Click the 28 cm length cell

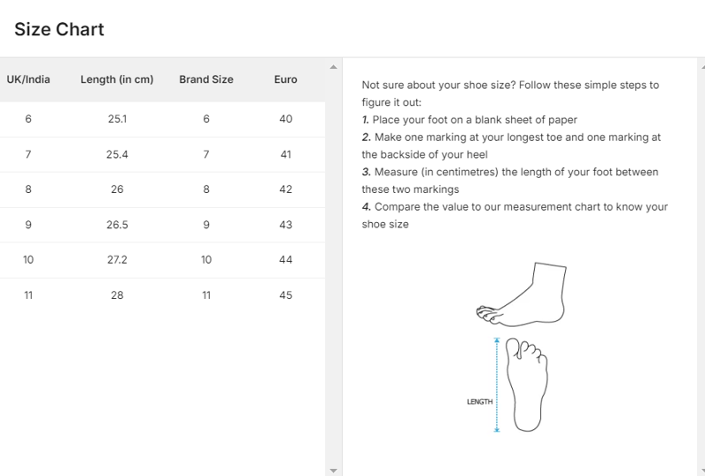(117, 295)
